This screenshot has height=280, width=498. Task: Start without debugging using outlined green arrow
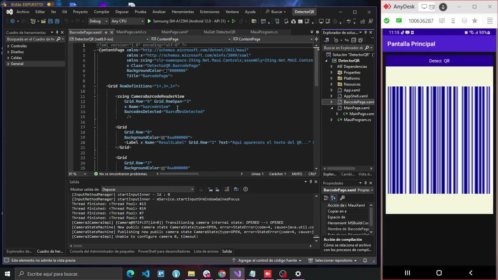tap(233, 21)
